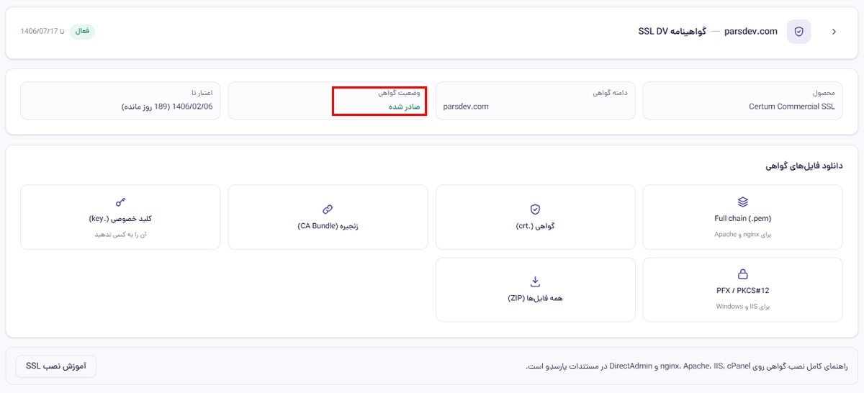Viewport: 864px width, 393px height.
Task: Click the parsdev.com certificate domain value
Action: pyautogui.click(x=466, y=107)
